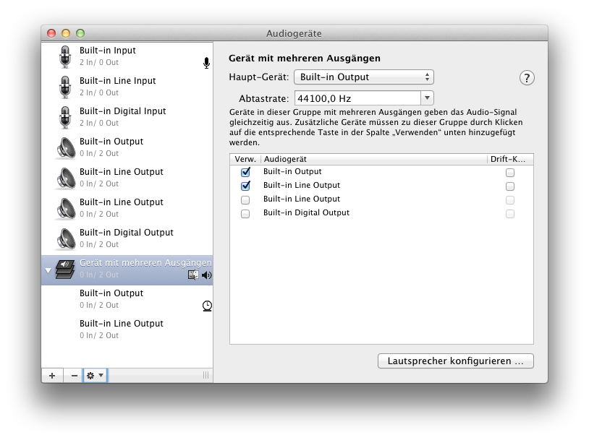
Task: Click the microphone icon beside Built-in Digital Input
Action: coord(65,118)
